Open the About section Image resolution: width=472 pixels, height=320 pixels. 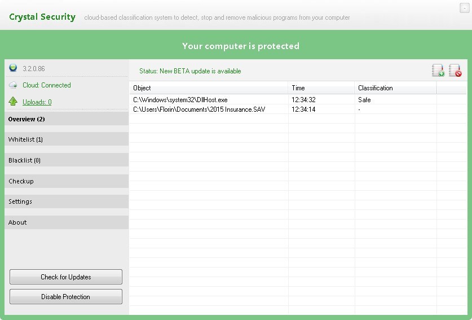pos(67,222)
